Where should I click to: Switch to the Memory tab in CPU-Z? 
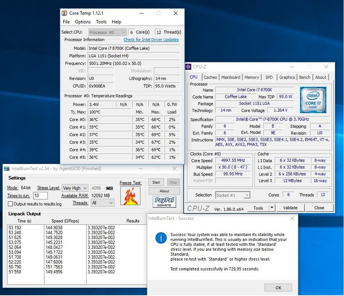coord(252,77)
